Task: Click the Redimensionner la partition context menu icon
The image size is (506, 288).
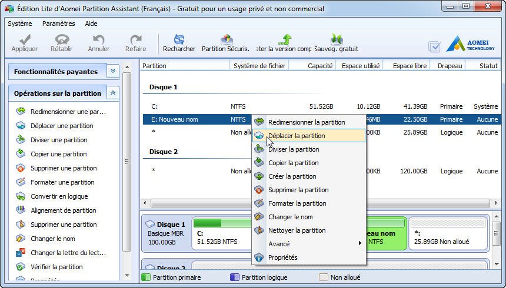Action: click(259, 122)
